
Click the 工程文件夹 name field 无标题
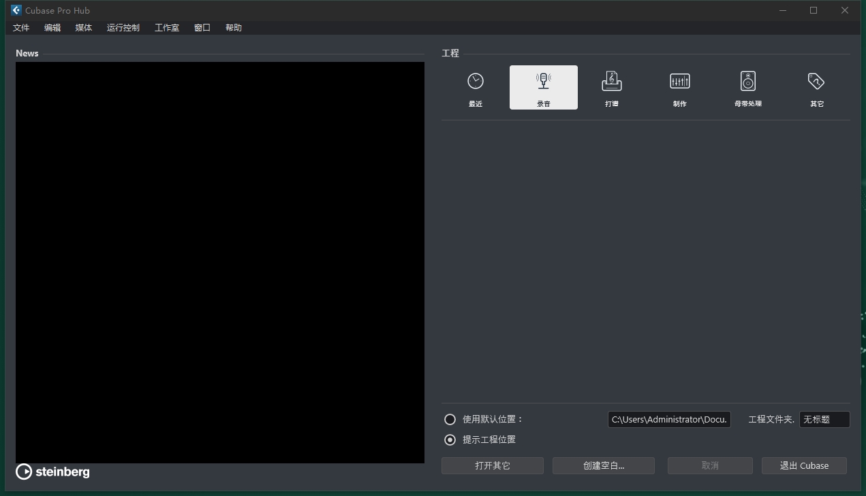tap(824, 419)
